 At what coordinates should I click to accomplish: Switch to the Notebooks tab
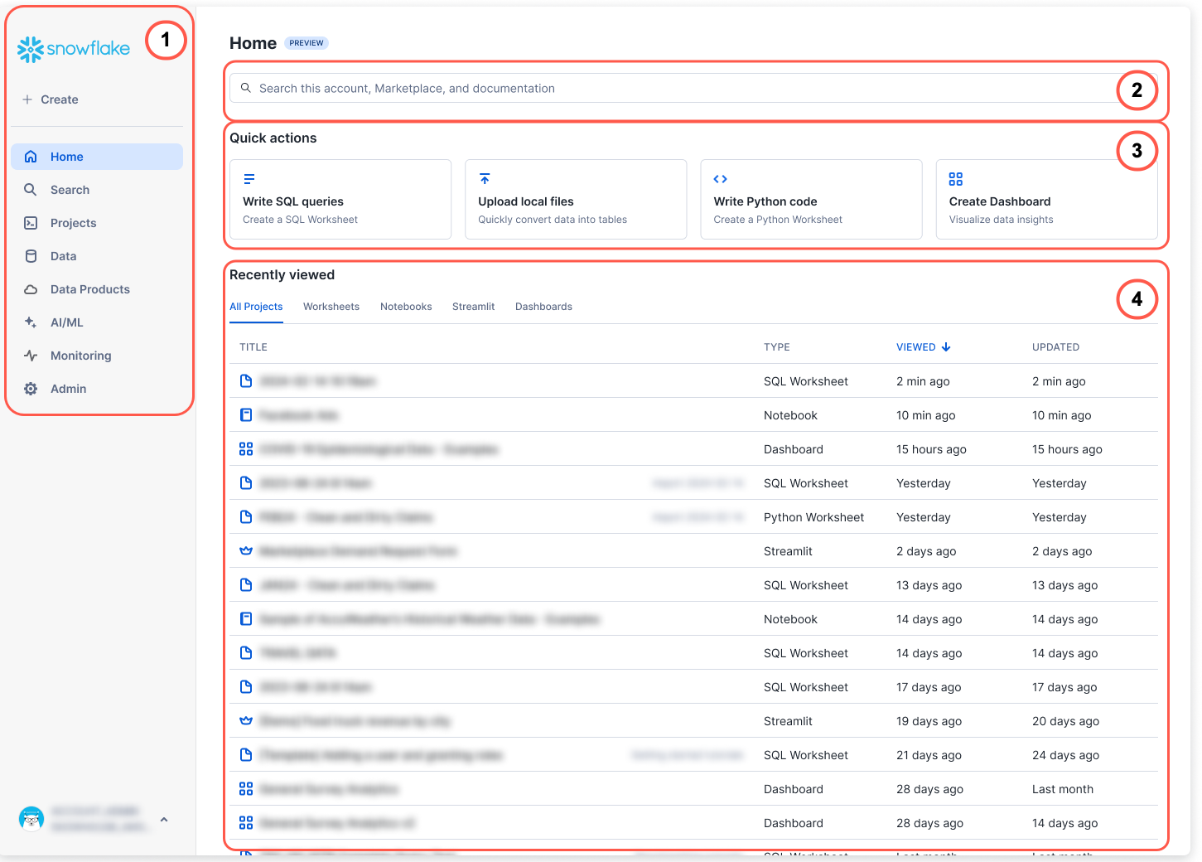point(406,307)
